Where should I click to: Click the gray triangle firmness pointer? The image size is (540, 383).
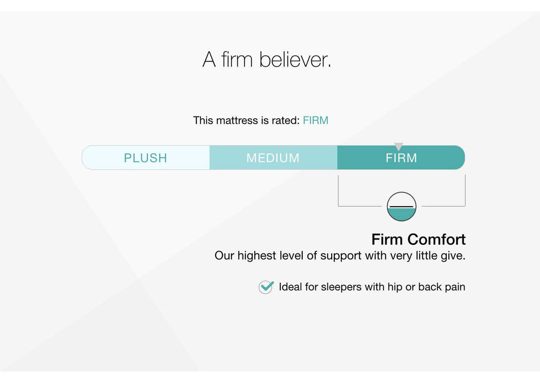coord(399,146)
